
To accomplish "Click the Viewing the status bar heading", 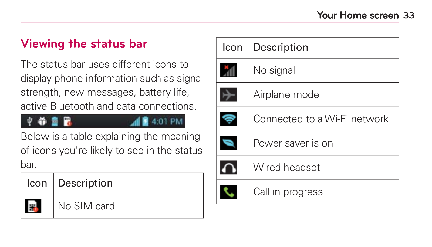I will [x=84, y=44].
